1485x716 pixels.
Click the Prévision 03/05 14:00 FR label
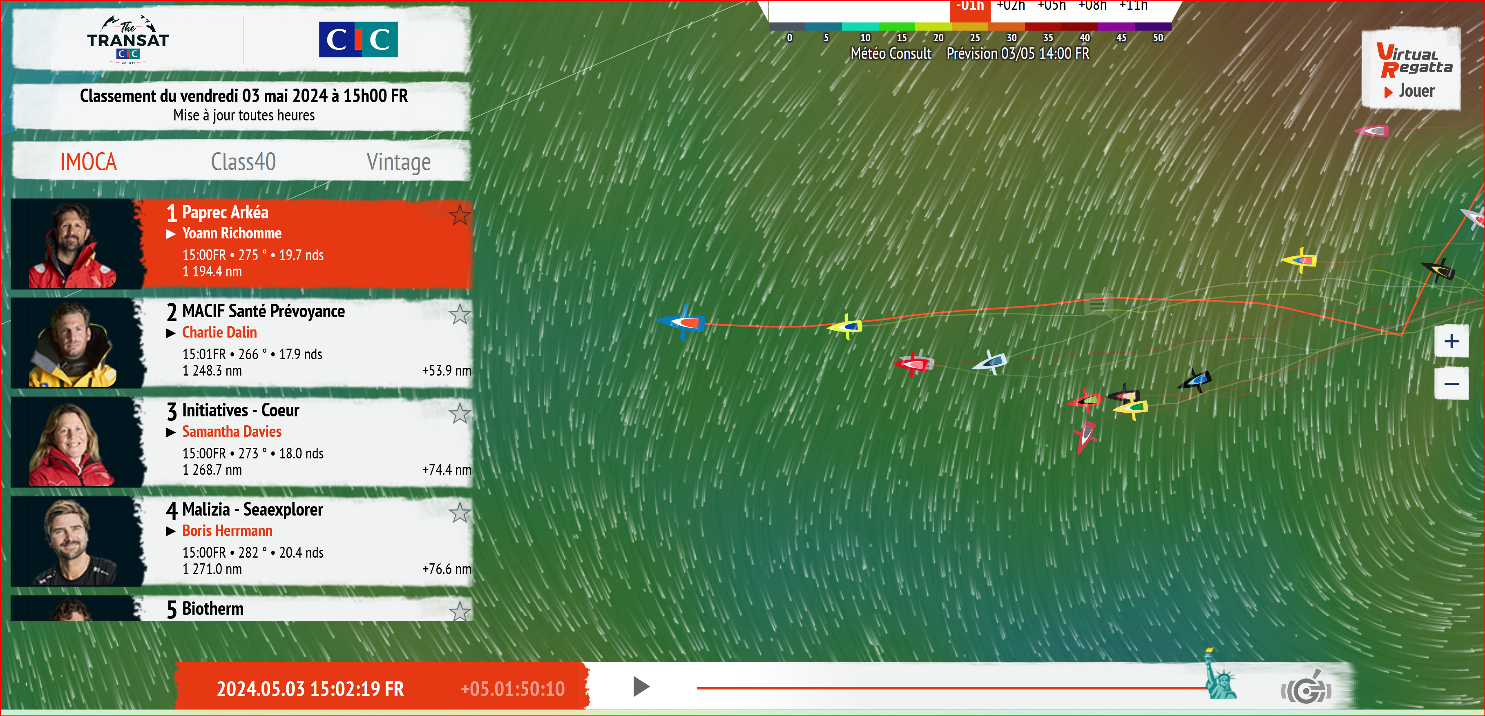1018,53
